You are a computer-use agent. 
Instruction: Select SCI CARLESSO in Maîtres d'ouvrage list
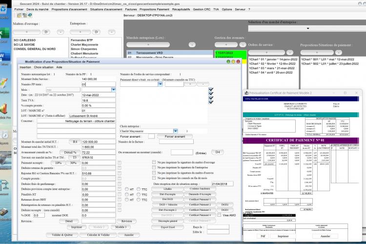pyautogui.click(x=25, y=40)
